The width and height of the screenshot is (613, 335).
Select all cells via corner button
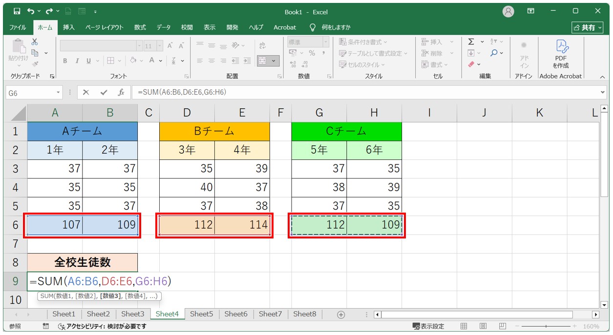[x=15, y=113]
